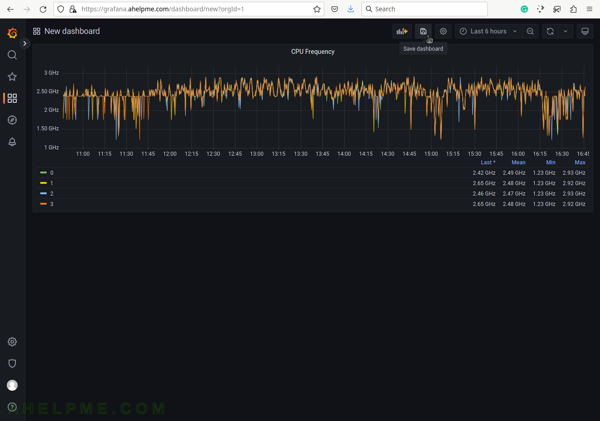Open the browser Downloads icon
This screenshot has width=600, height=421.
click(x=350, y=9)
